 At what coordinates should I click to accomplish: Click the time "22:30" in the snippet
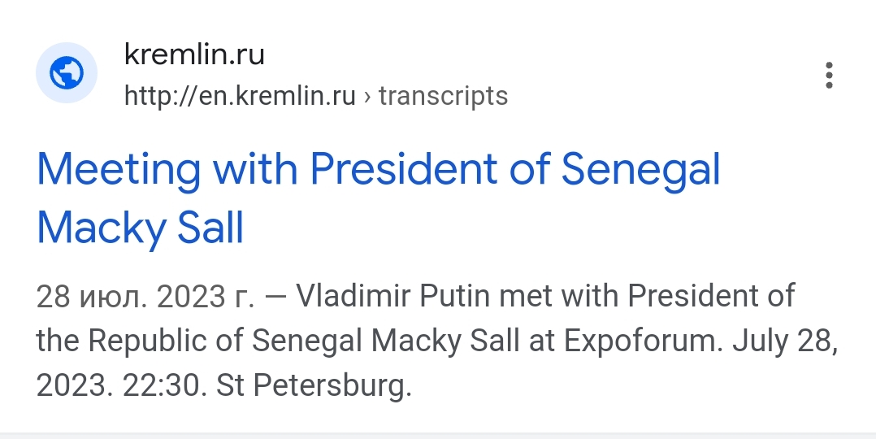pyautogui.click(x=165, y=385)
